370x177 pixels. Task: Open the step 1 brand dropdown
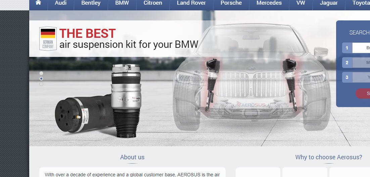(x=361, y=48)
